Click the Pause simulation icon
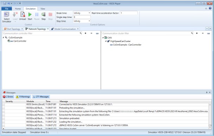The width and height of the screenshot is (214, 136). tap(37, 14)
